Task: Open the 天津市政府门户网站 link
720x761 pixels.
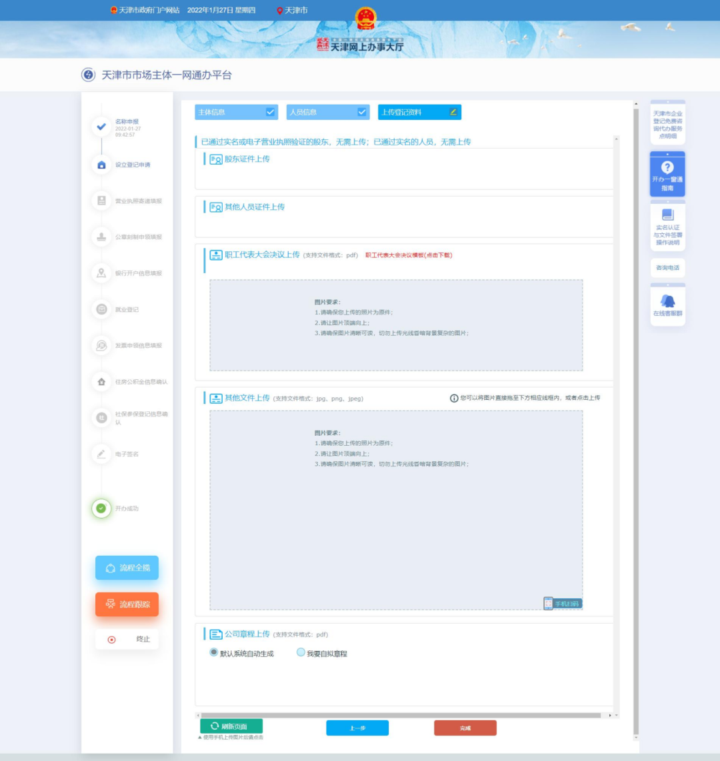Action: [x=149, y=10]
